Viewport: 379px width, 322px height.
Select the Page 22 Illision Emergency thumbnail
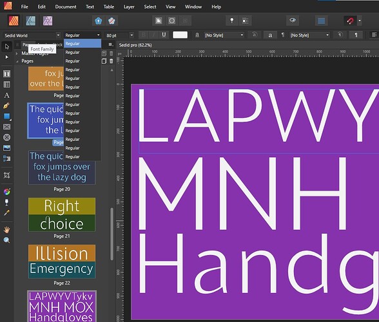tap(62, 261)
